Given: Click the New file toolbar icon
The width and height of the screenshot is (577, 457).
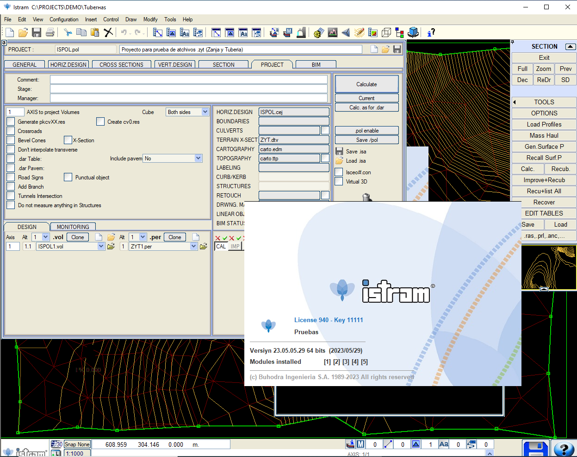Looking at the screenshot, I should coord(10,32).
